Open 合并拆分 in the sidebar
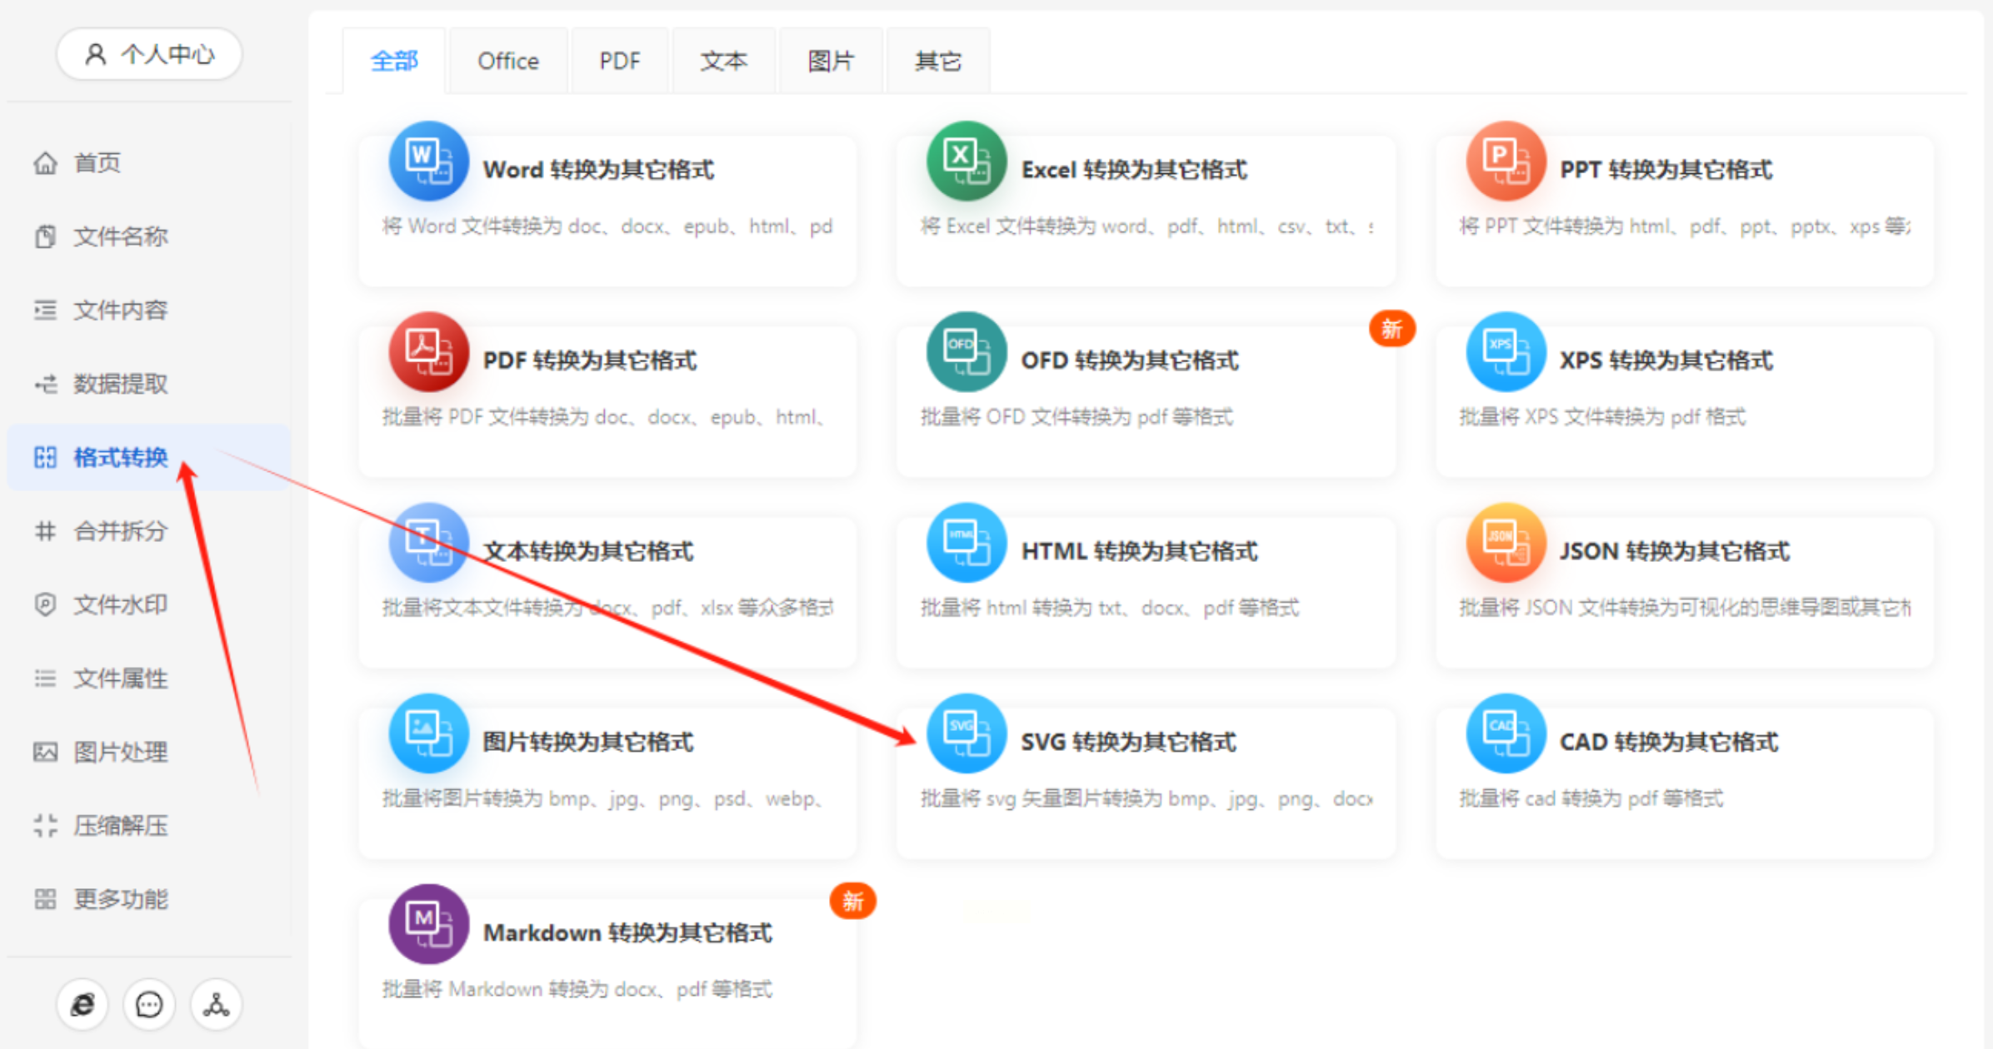 pos(120,531)
